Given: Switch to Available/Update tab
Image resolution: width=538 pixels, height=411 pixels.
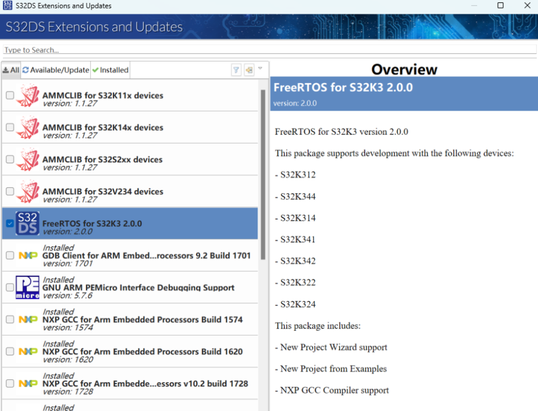Looking at the screenshot, I should 56,70.
